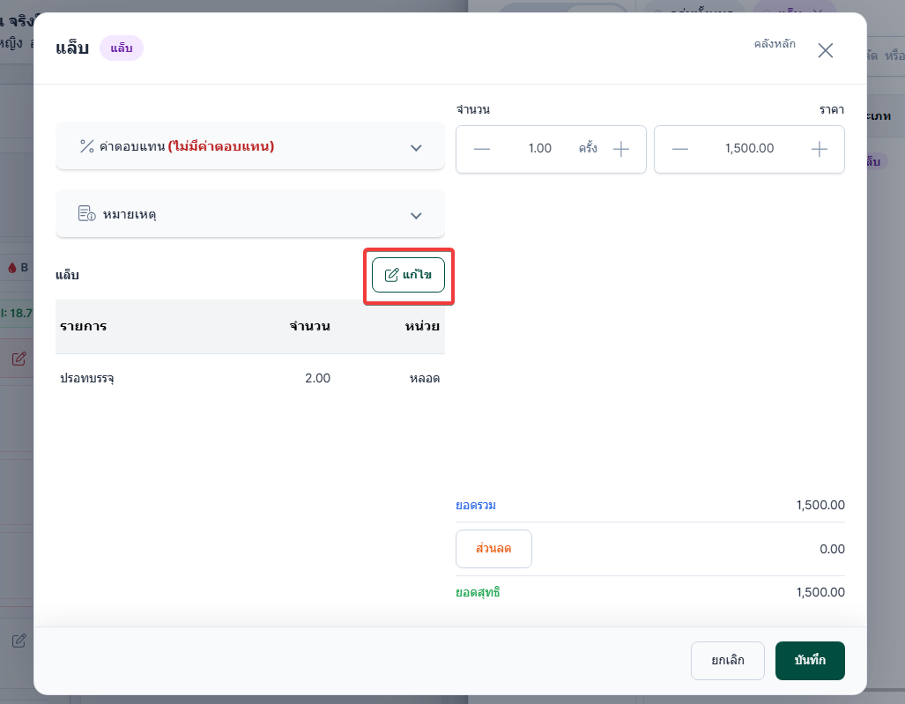
Task: Click the edit pencil icon in background row
Action: coord(19,359)
